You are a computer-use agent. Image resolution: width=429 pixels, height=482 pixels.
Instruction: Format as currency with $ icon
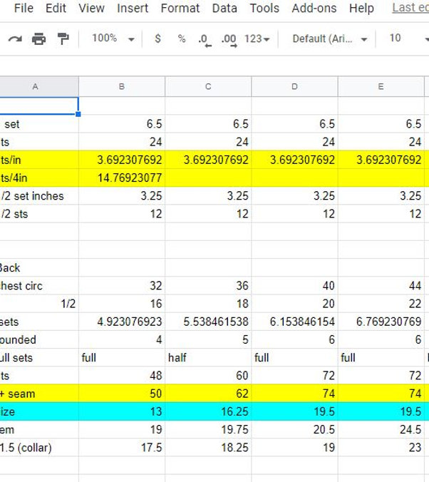coord(157,39)
